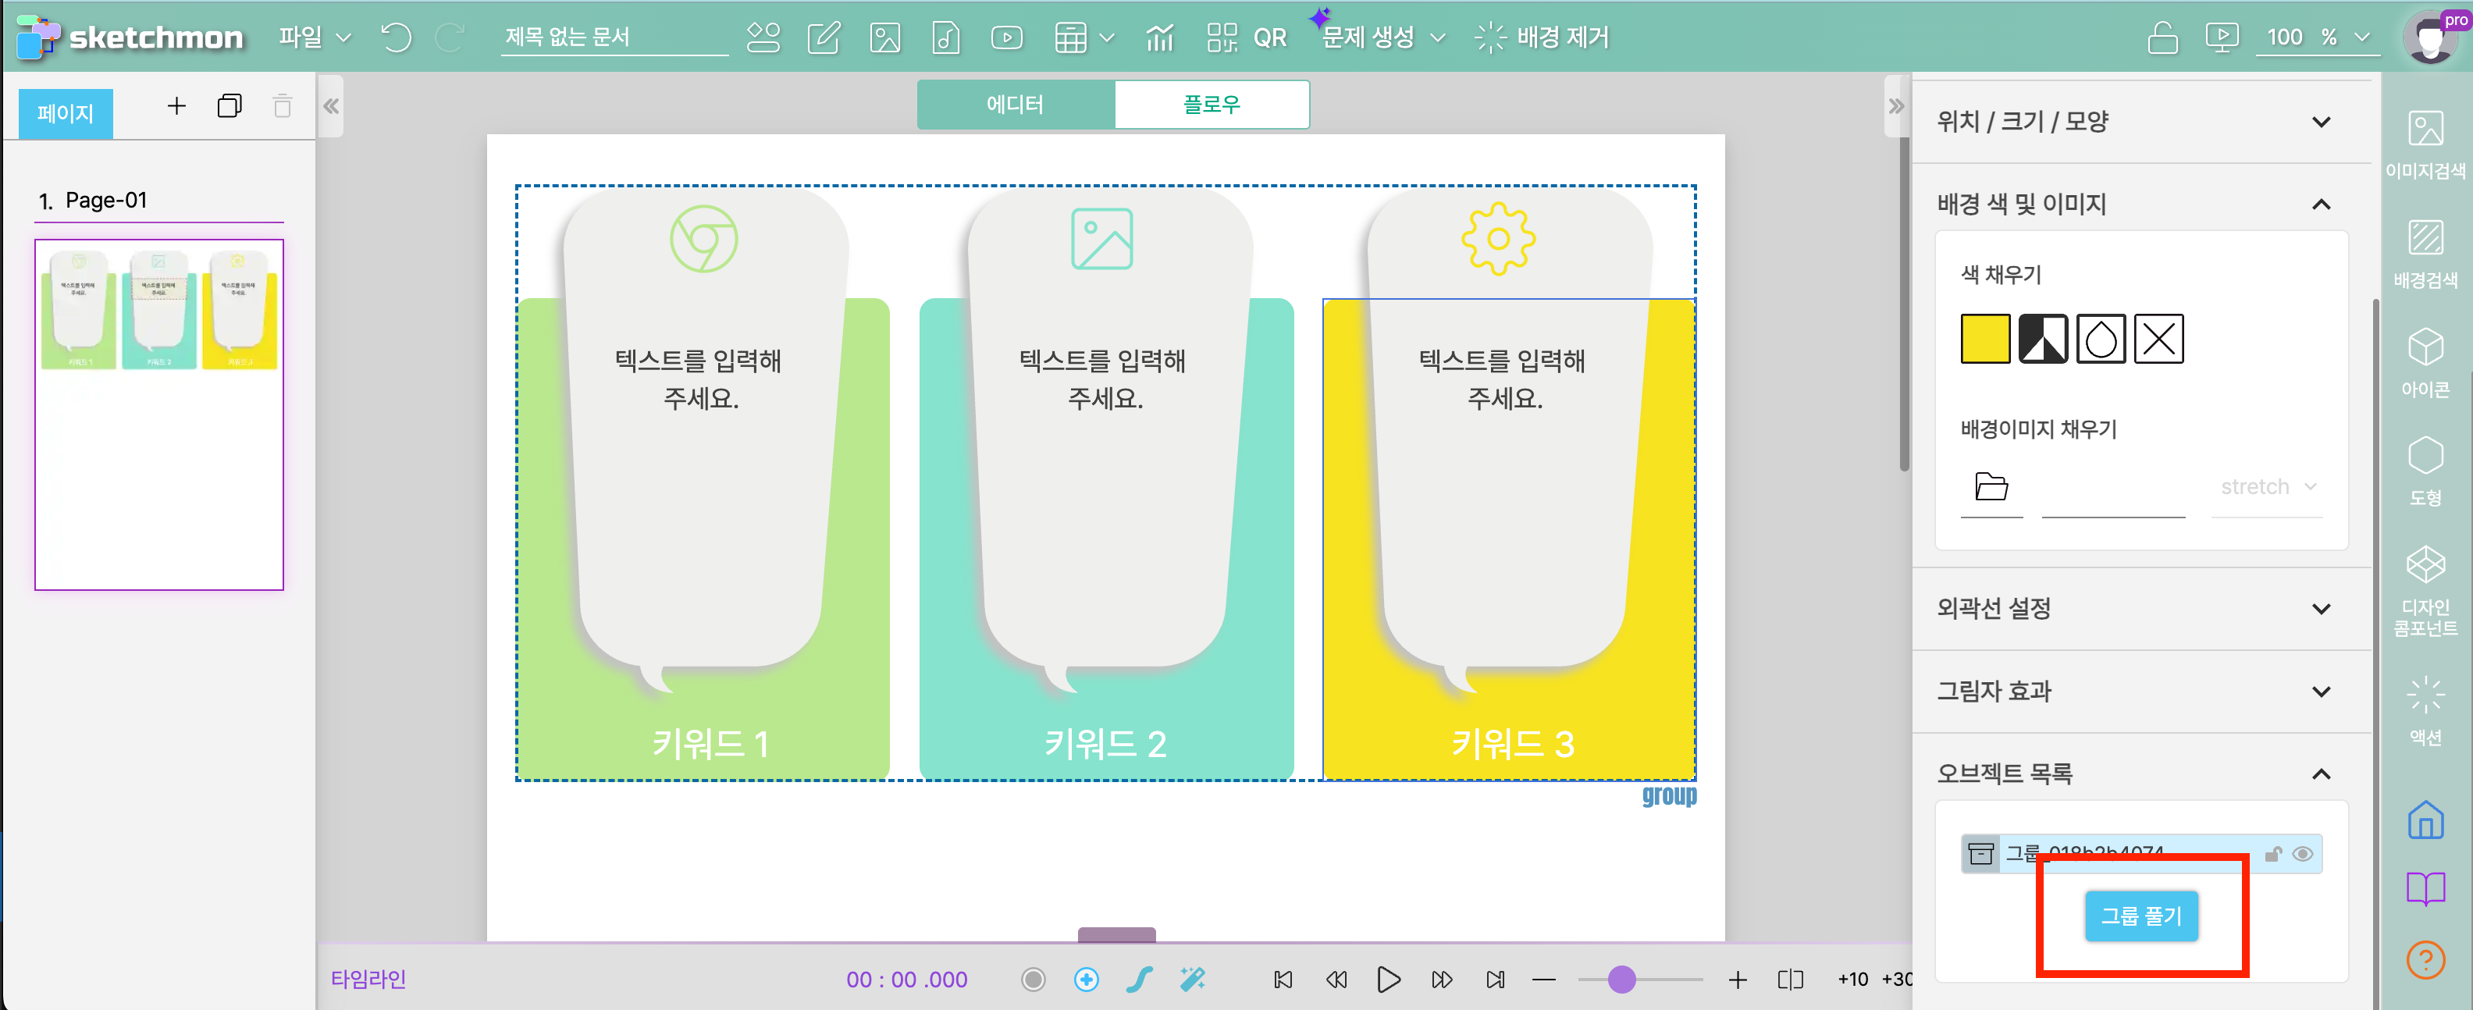Switch to the 플로우 tab
Image resolution: width=2473 pixels, height=1010 pixels.
tap(1211, 104)
